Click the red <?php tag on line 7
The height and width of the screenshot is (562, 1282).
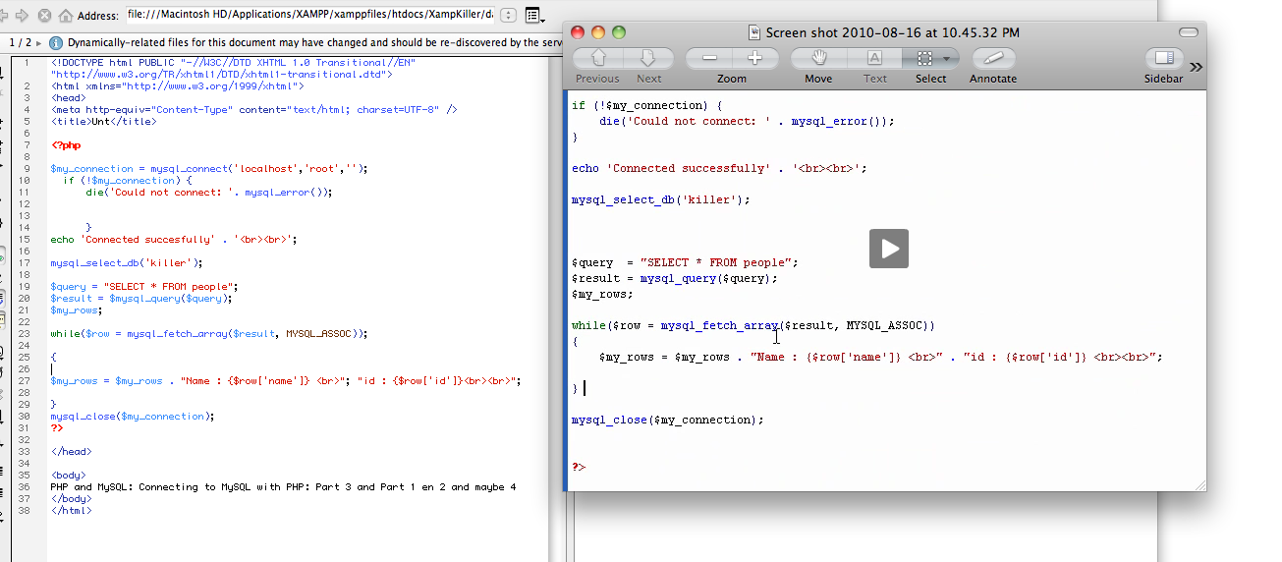coord(66,145)
